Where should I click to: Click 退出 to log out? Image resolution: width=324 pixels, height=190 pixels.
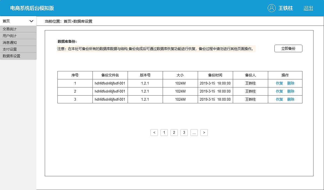(308, 8)
